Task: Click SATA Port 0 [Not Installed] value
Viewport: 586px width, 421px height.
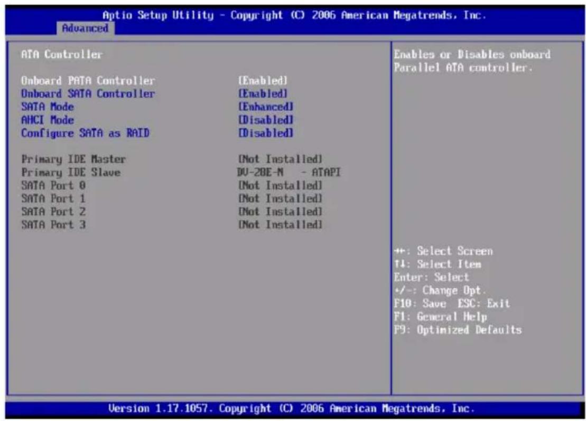Action: tap(280, 186)
